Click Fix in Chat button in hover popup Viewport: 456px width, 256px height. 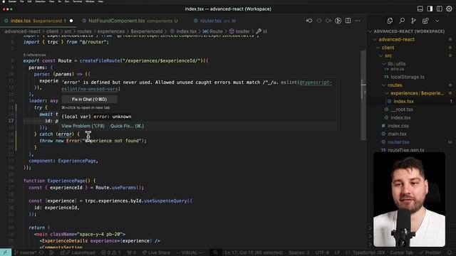coord(89,100)
